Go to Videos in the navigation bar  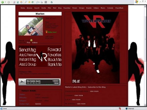tap(96, 8)
